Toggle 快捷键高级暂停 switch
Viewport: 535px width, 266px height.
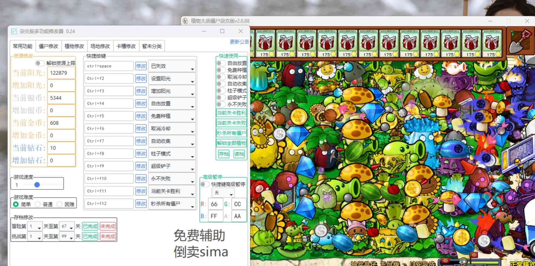205,184
